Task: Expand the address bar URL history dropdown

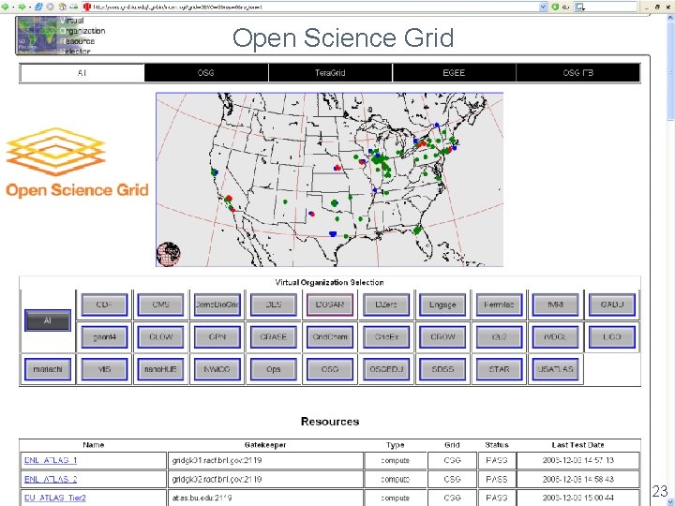Action: (x=543, y=7)
